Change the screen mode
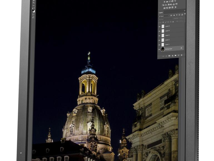Screen dimensions: 214x161 [x=33, y=17]
